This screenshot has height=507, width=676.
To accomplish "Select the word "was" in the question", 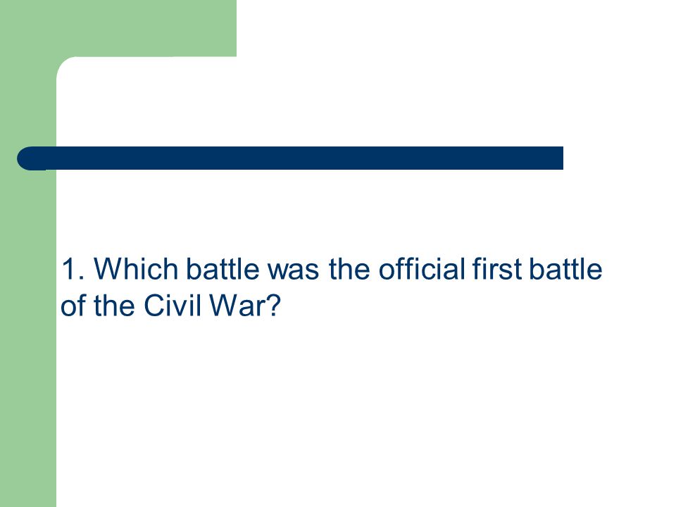I will [293, 270].
